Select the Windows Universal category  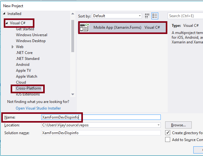tap(32, 35)
